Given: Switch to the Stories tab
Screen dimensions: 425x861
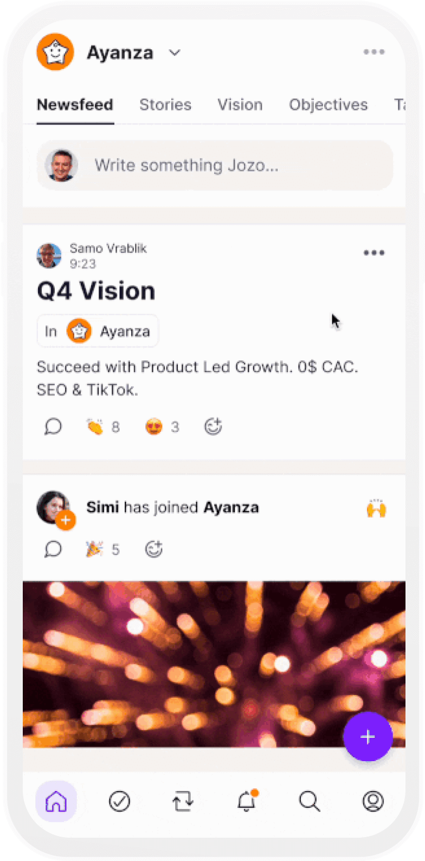Looking at the screenshot, I should 165,105.
